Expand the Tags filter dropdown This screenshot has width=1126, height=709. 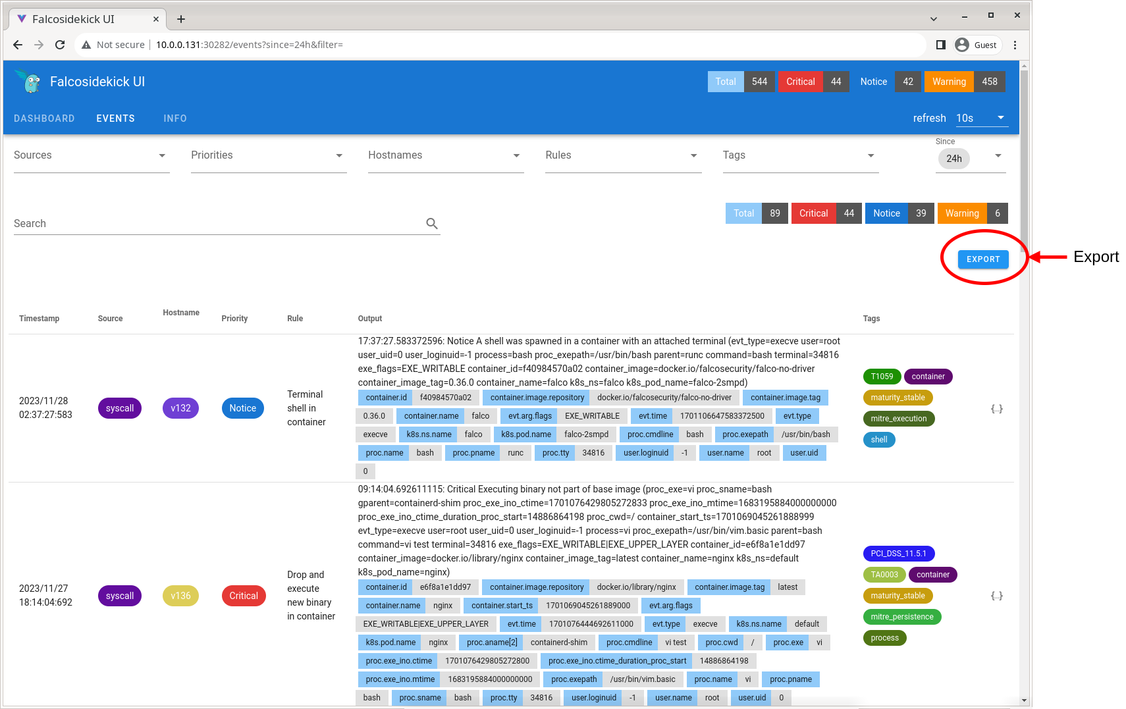point(801,156)
